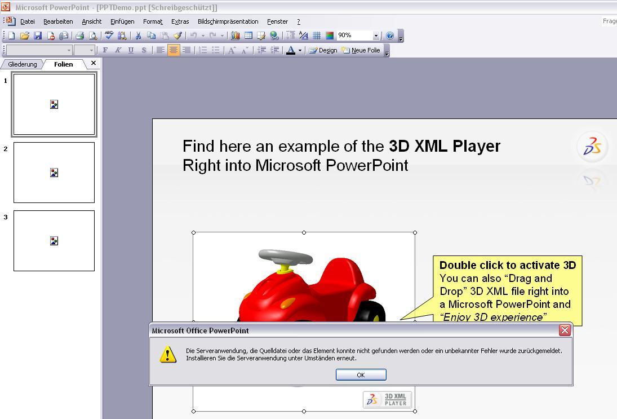Toggle bold with the F button
The image size is (617, 419).
pos(105,50)
